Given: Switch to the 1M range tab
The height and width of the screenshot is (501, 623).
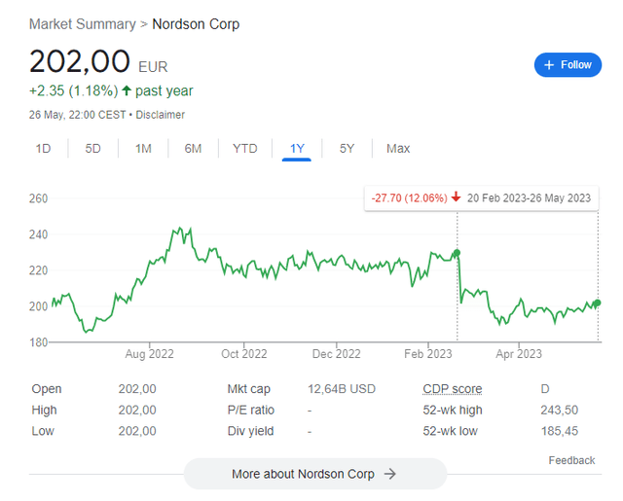Looking at the screenshot, I should pyautogui.click(x=143, y=149).
